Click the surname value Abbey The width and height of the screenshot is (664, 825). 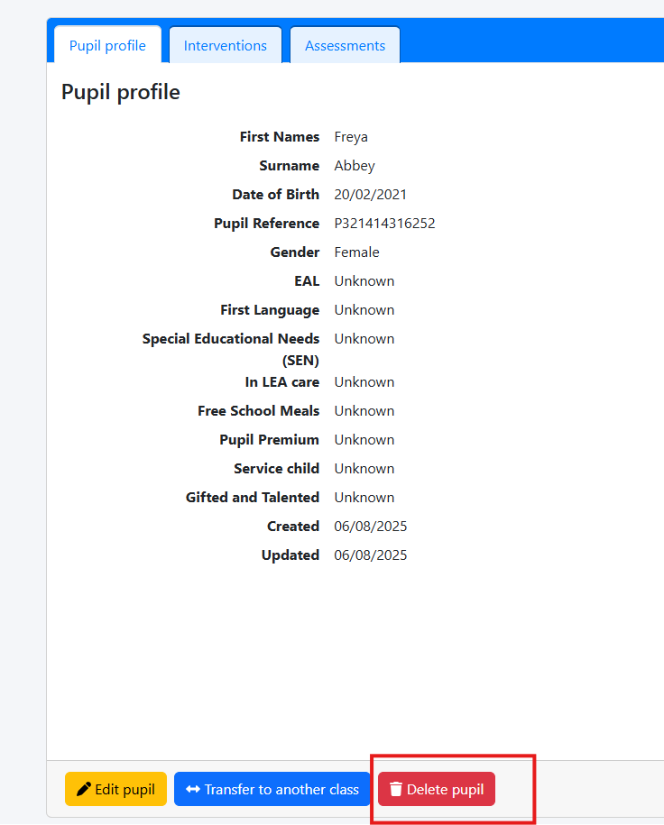[x=355, y=165]
